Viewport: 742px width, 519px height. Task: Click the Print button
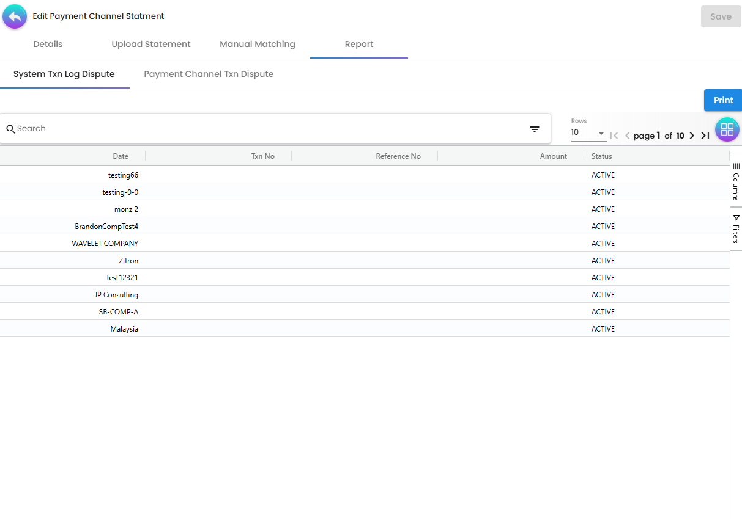(x=723, y=100)
